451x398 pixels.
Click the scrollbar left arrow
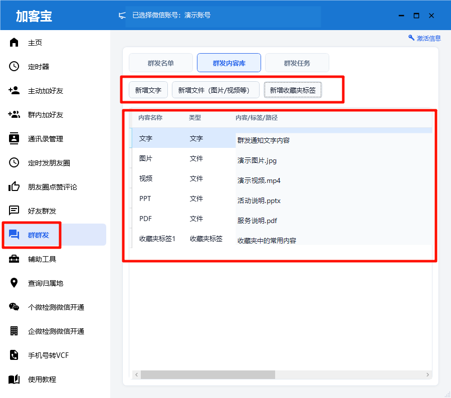(x=137, y=374)
